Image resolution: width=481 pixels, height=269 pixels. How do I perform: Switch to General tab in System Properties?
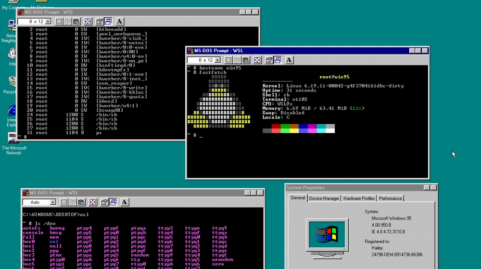pos(298,198)
